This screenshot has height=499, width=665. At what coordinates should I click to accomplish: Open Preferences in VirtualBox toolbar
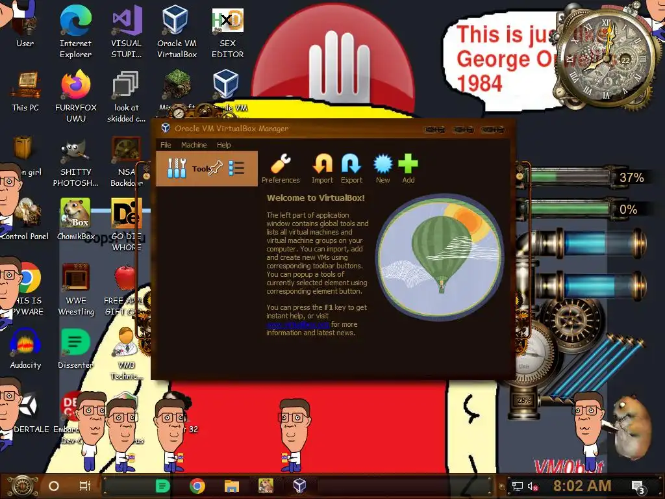point(281,169)
